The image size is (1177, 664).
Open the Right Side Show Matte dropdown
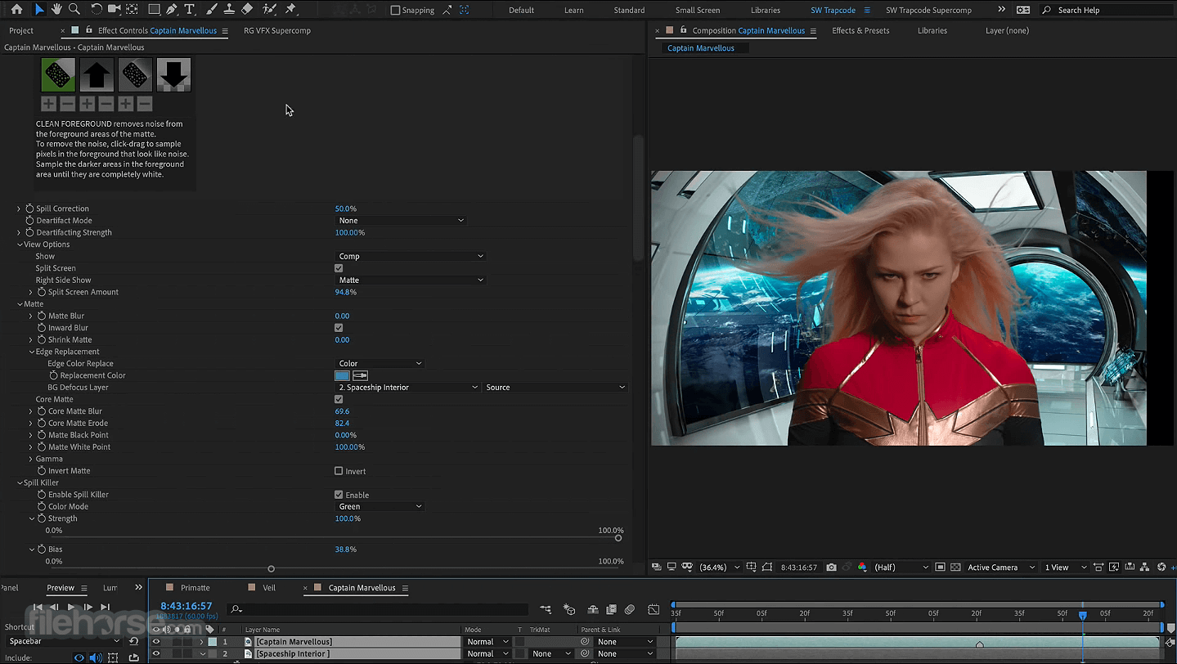411,280
